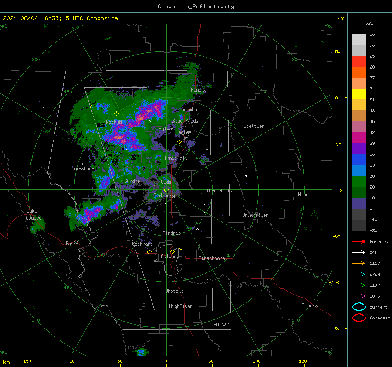Click the dBZ legend heading
Image resolution: width=392 pixels, height=367 pixels.
tap(369, 23)
